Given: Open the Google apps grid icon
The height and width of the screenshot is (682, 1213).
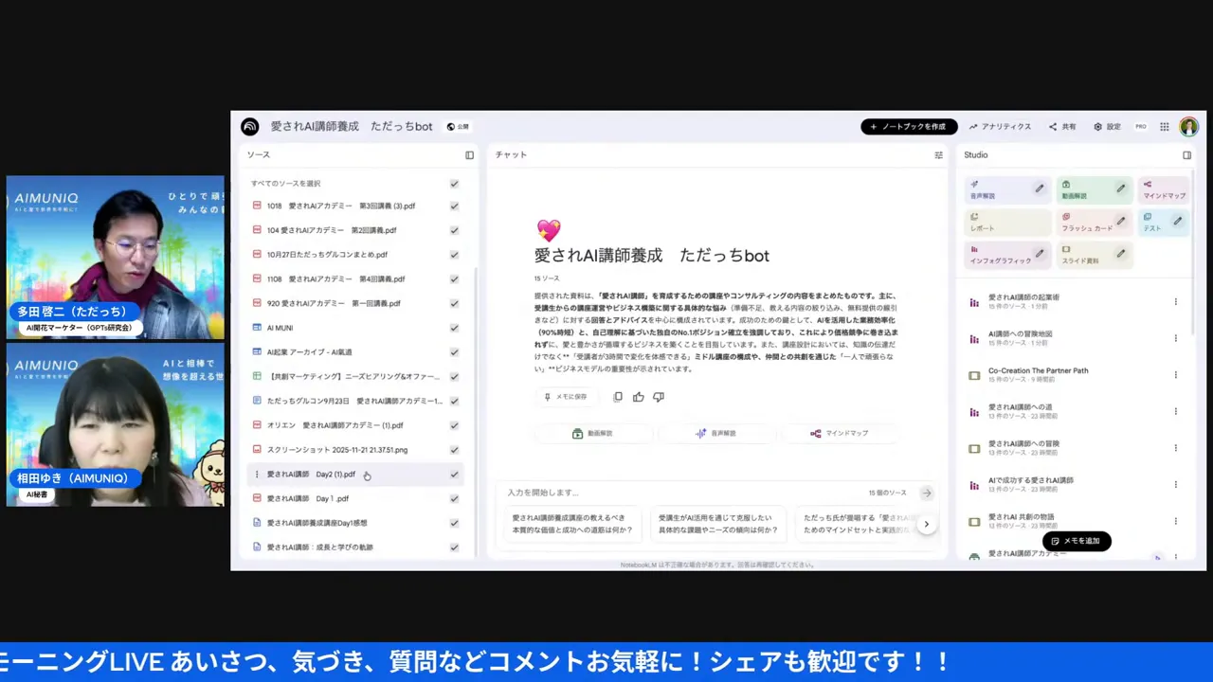Looking at the screenshot, I should click(1164, 126).
